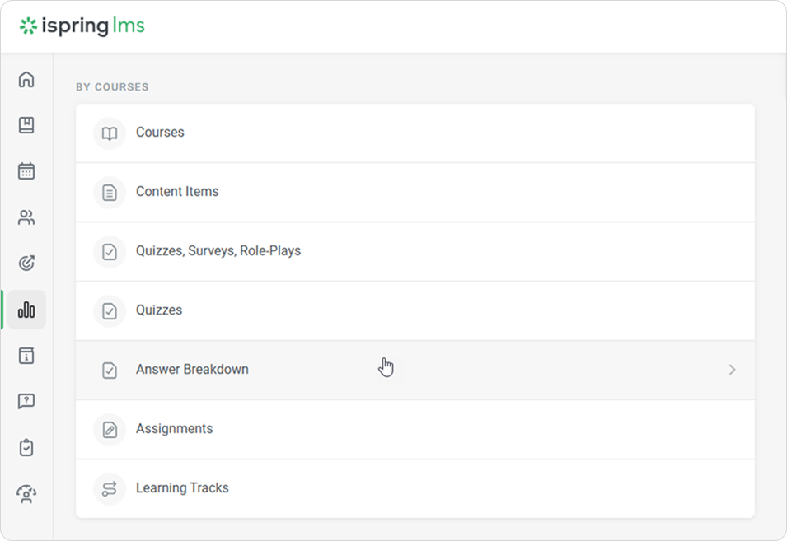Expand Answer Breakdown with chevron arrow
Viewport: 787px width, 541px height.
[732, 371]
